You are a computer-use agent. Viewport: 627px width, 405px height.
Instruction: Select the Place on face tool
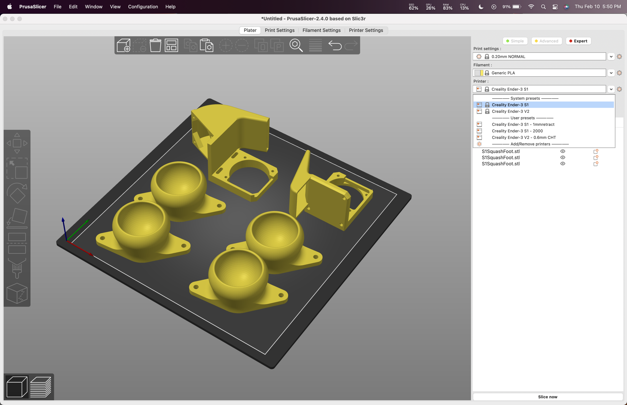click(17, 218)
